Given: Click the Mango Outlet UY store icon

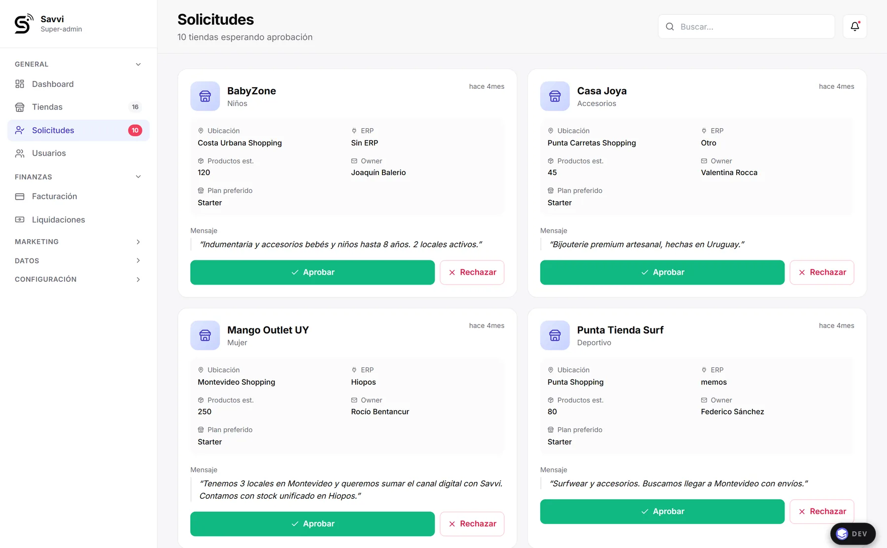Looking at the screenshot, I should [205, 335].
